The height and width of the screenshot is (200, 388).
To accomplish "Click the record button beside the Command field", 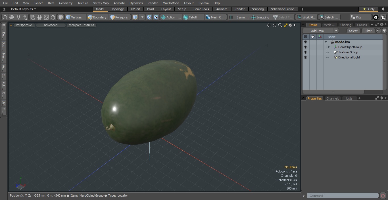I will pyautogui.click(x=383, y=196).
